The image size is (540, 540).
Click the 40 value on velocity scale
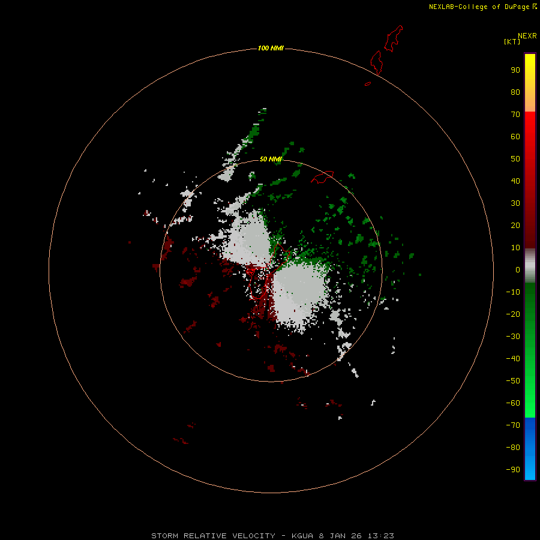coord(515,181)
